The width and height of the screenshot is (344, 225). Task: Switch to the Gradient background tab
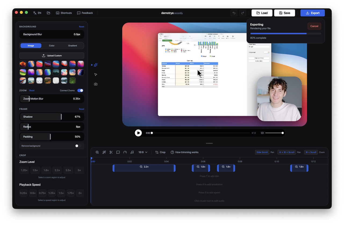[x=73, y=45]
